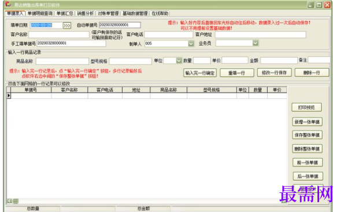Click the 数量 input field
The image size is (344, 212).
pos(202,60)
